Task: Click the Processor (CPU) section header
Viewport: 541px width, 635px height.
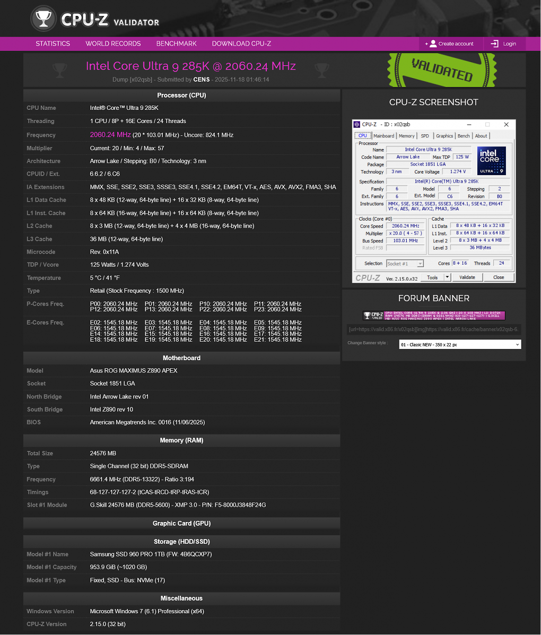Action: (x=181, y=95)
